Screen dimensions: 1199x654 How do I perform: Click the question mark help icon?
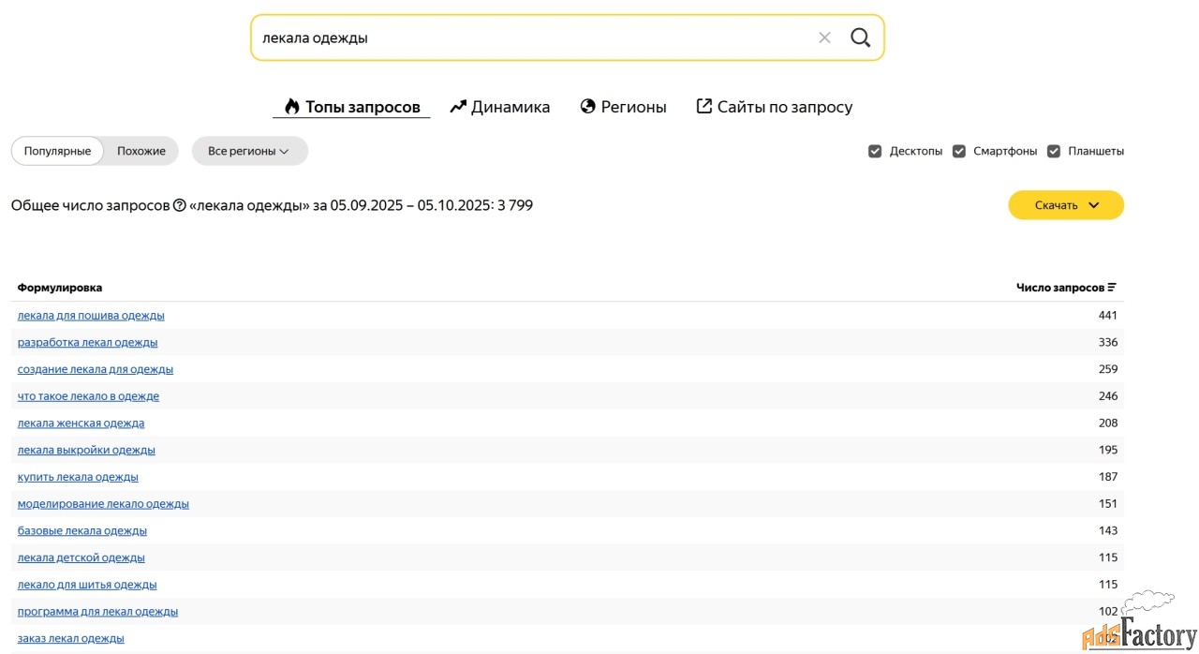[180, 205]
